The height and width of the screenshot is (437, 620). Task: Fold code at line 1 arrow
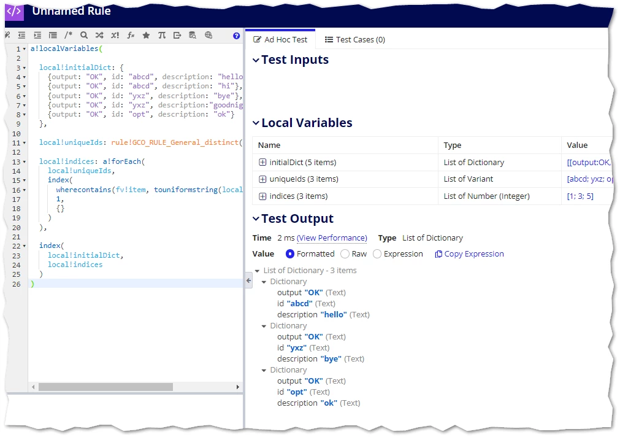[x=25, y=49]
